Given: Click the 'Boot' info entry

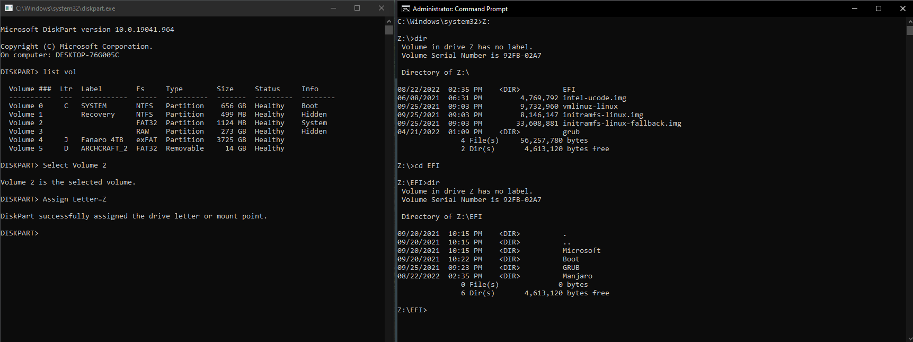Looking at the screenshot, I should coord(310,106).
